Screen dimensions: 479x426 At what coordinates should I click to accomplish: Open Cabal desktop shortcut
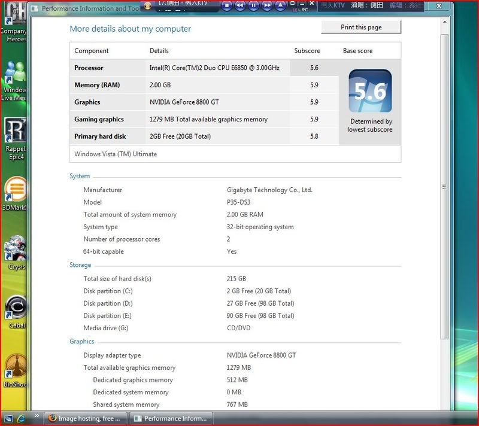coord(16,312)
